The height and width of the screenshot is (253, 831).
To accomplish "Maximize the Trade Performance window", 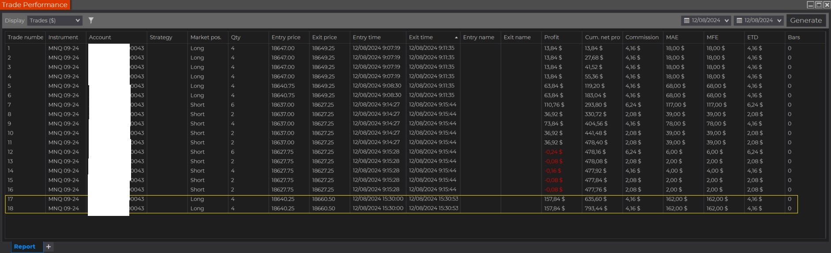I will (819, 5).
